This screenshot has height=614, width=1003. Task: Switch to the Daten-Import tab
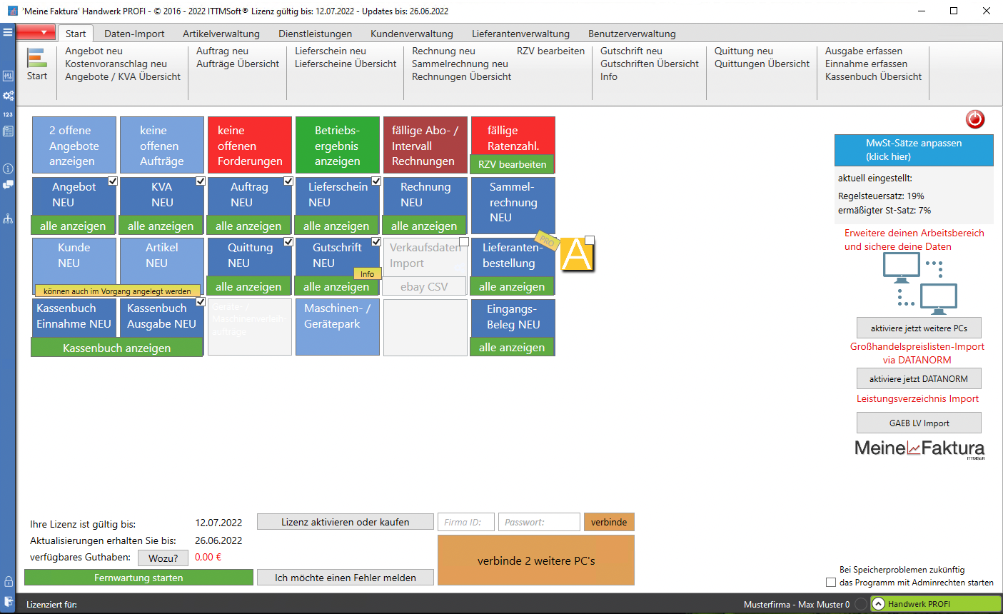(x=134, y=34)
